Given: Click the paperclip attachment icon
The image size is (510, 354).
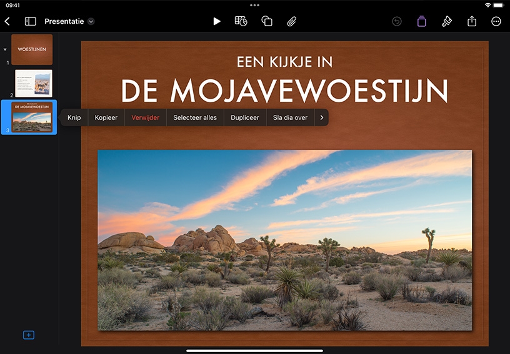Looking at the screenshot, I should 292,21.
